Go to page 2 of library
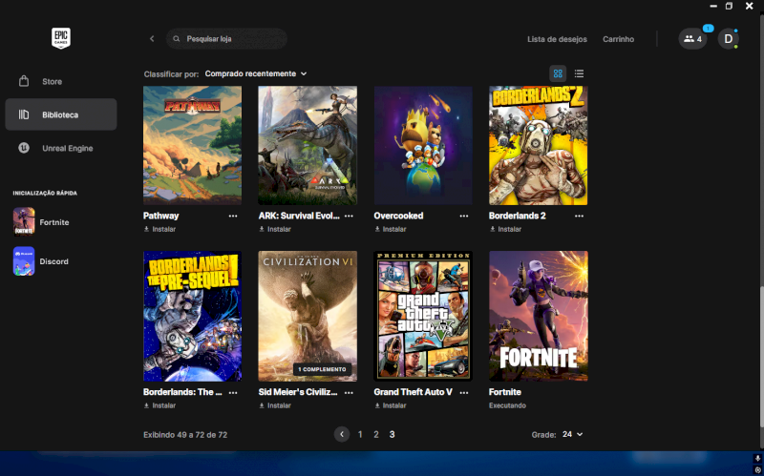 376,434
